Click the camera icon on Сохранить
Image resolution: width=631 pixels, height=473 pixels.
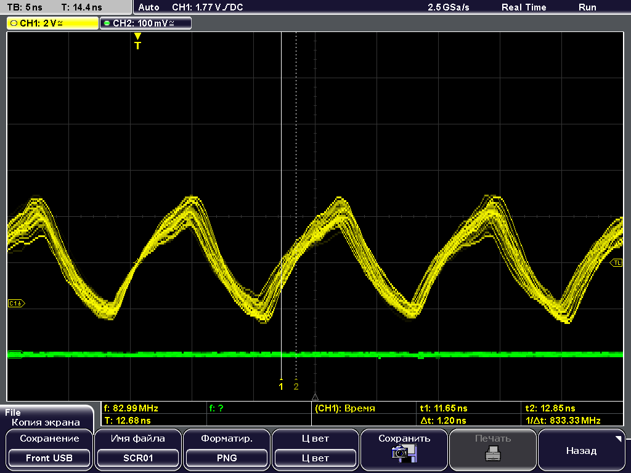click(x=404, y=454)
